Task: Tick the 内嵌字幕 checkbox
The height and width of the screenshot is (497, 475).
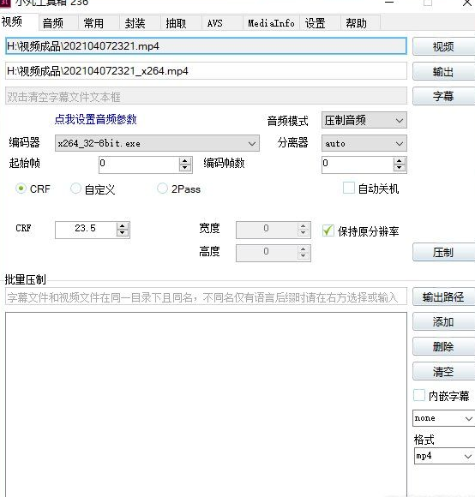Action: (419, 395)
